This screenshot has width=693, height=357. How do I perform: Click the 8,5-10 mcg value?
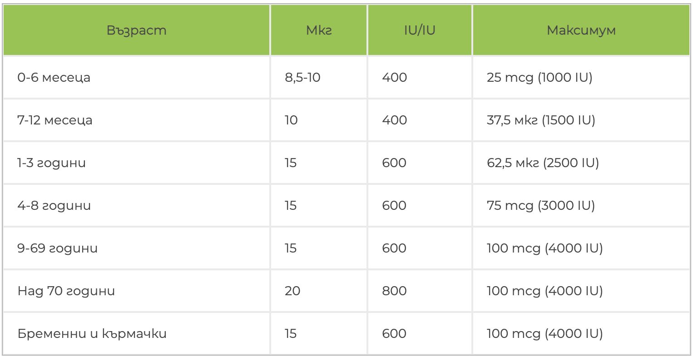click(x=302, y=78)
